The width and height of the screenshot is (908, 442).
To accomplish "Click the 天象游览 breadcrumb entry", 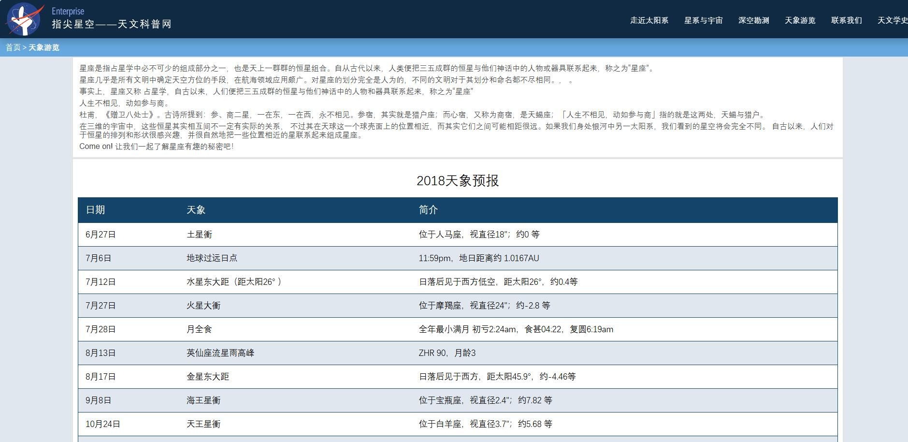I will (43, 47).
